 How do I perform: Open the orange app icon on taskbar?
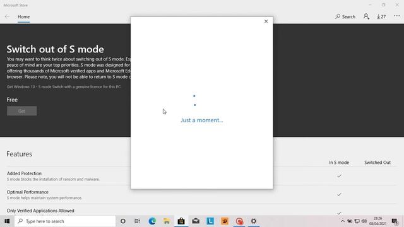pyautogui.click(x=225, y=221)
